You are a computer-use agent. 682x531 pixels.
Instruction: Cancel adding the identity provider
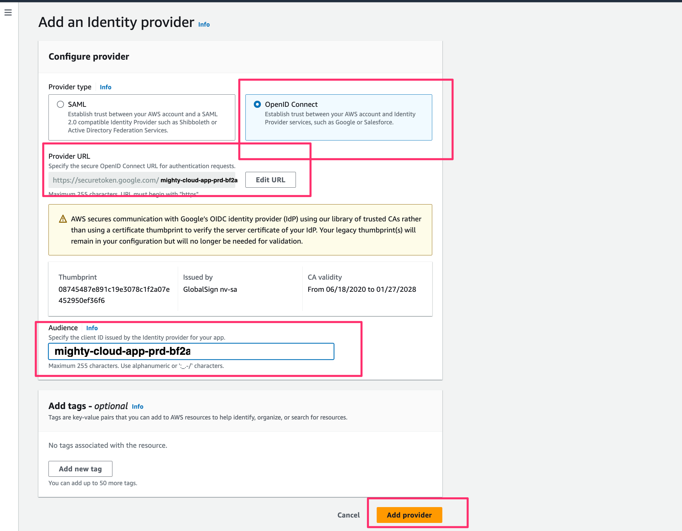(348, 515)
